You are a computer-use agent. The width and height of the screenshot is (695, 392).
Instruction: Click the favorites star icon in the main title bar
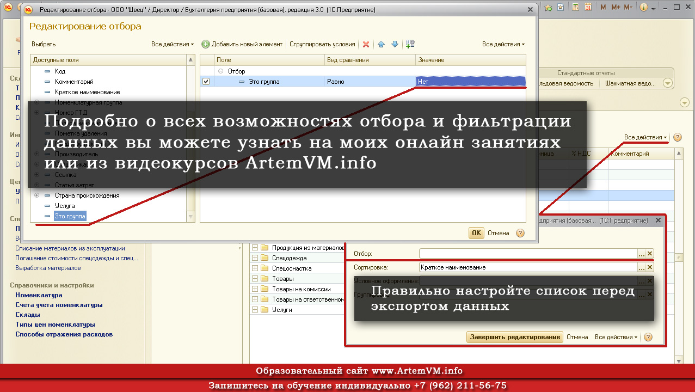pos(548,8)
